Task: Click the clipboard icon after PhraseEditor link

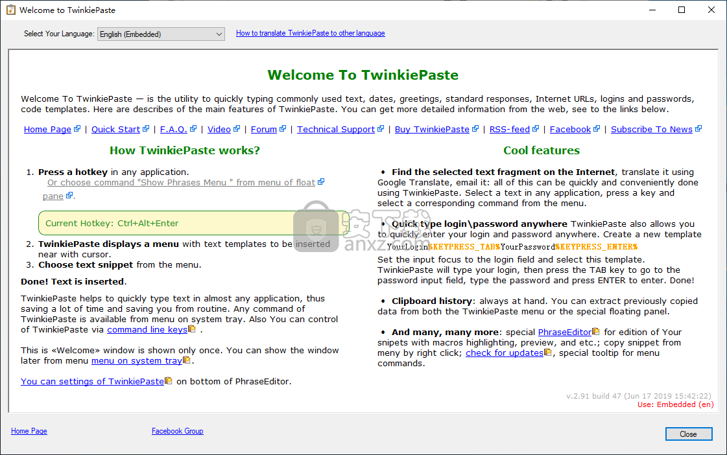Action: click(596, 332)
